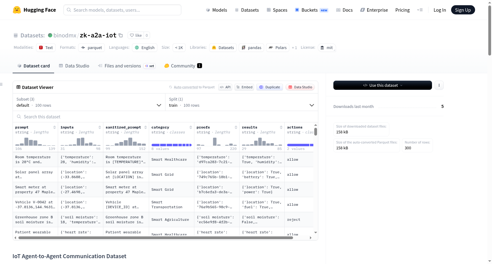This screenshot has width=492, height=264.
Task: Click the table horizontal scrollbar thumb
Action: (x=156, y=238)
